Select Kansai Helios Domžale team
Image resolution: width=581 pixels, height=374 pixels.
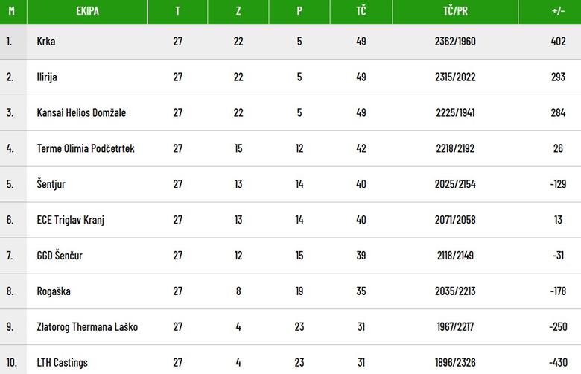[x=81, y=112]
